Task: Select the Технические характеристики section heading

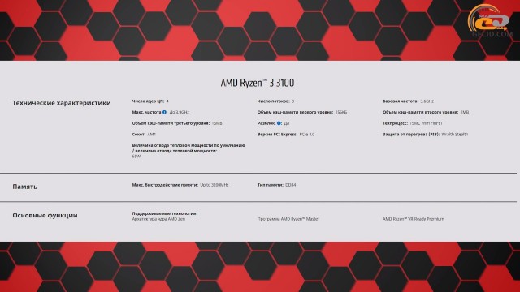Action: tap(62, 103)
